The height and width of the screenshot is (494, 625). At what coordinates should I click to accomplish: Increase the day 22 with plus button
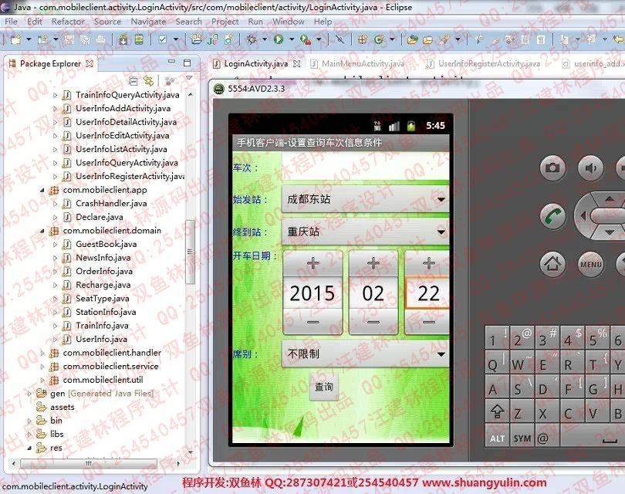pos(427,263)
